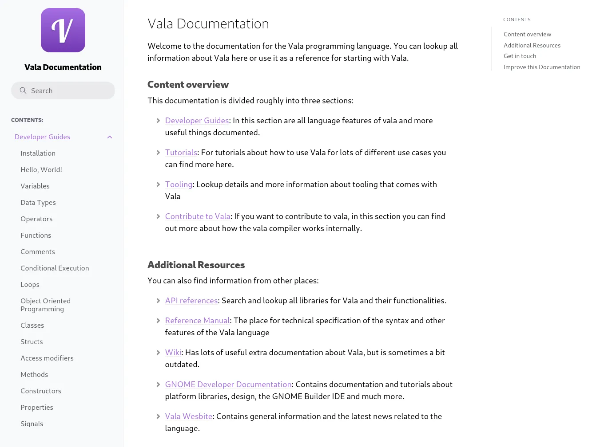Jump to Improve this Documentation section
Image resolution: width=604 pixels, height=447 pixels.
pyautogui.click(x=542, y=67)
